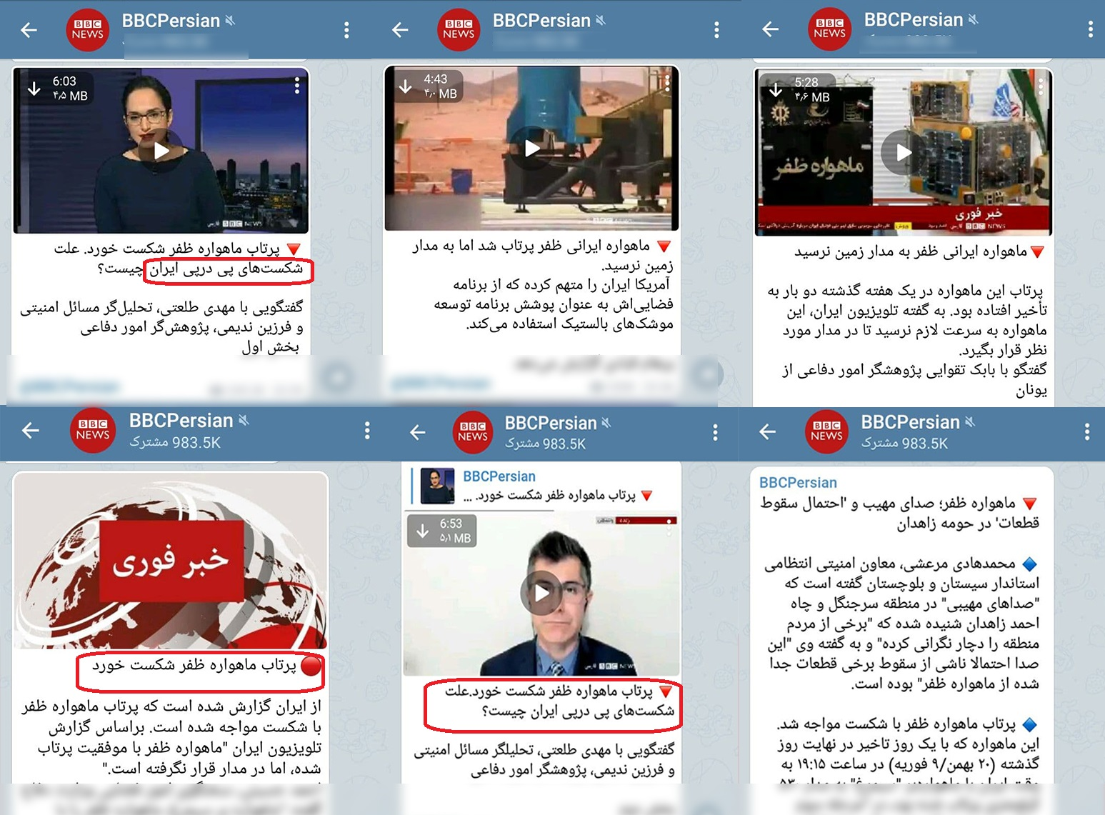Viewport: 1105px width, 815px height.
Task: Open BBC News avatar in the breaking-news image chat
Action: coord(93,430)
